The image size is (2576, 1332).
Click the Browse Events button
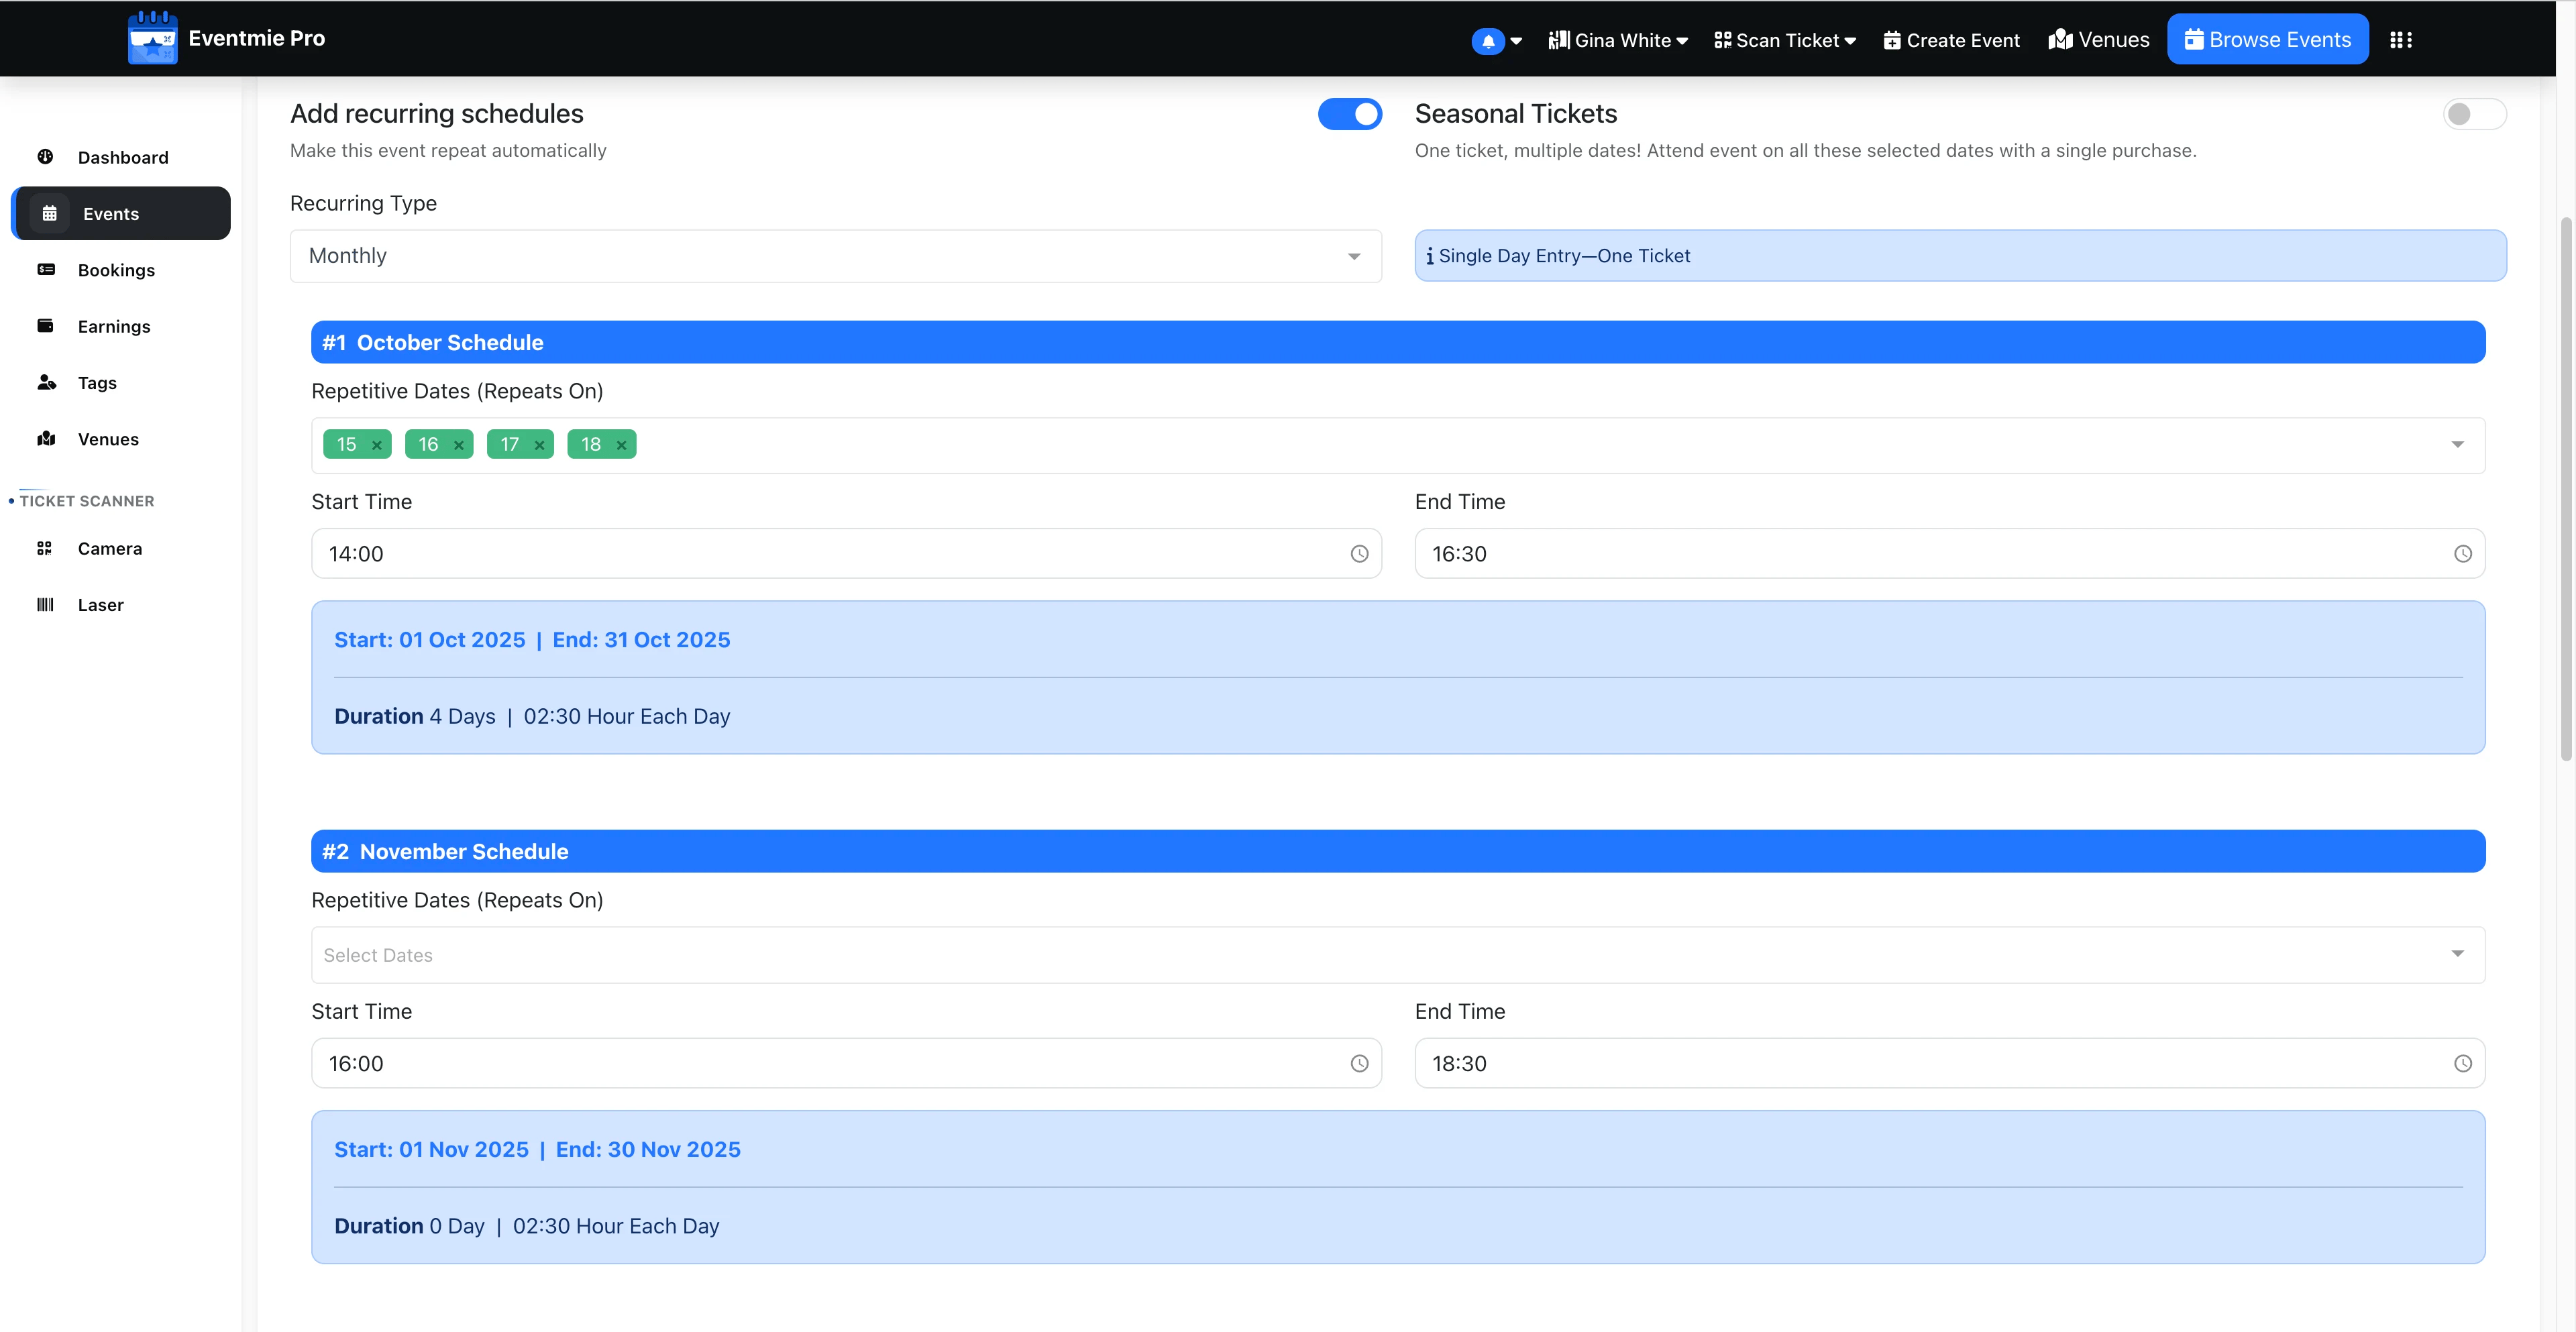(x=2267, y=40)
